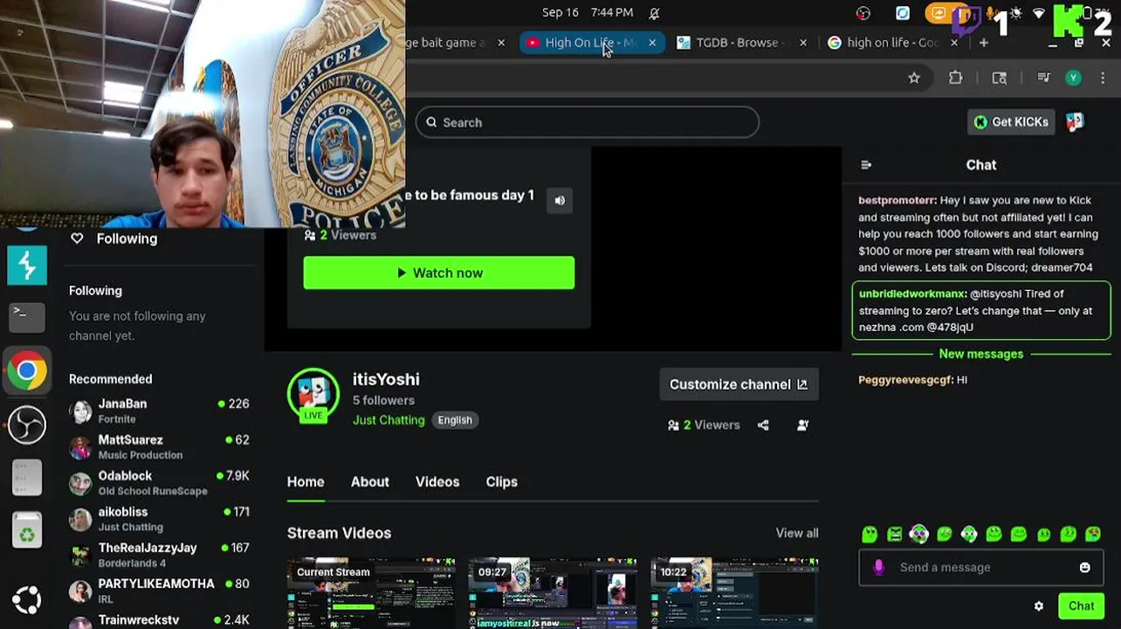Show applications via Ubuntu logo

pos(27,600)
